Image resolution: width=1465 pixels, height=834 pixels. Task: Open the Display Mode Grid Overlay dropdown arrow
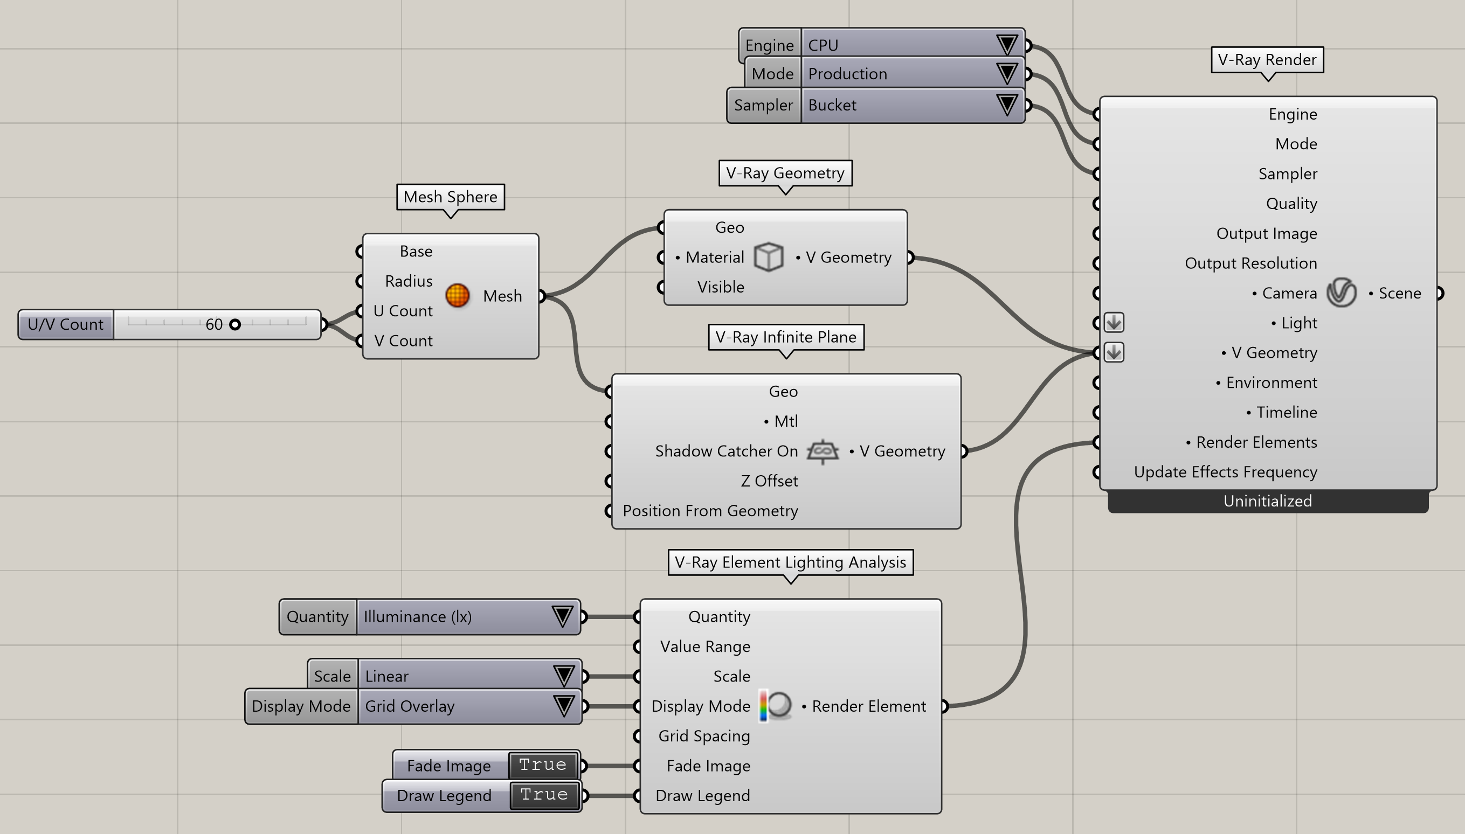pyautogui.click(x=564, y=706)
